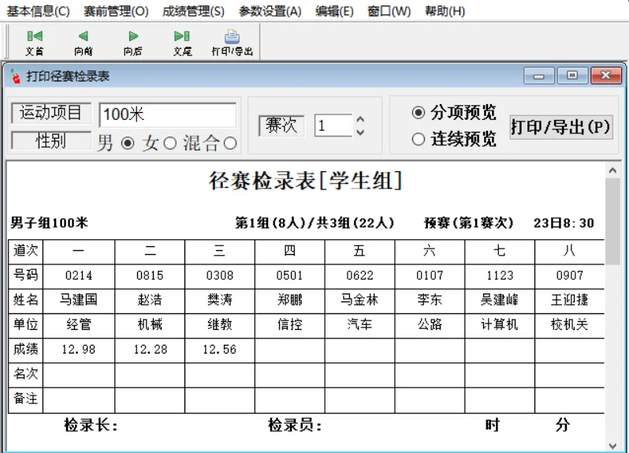Screen dimensions: 629x453
Task: Click the preview scrollbar down arrow
Action: pyautogui.click(x=612, y=446)
